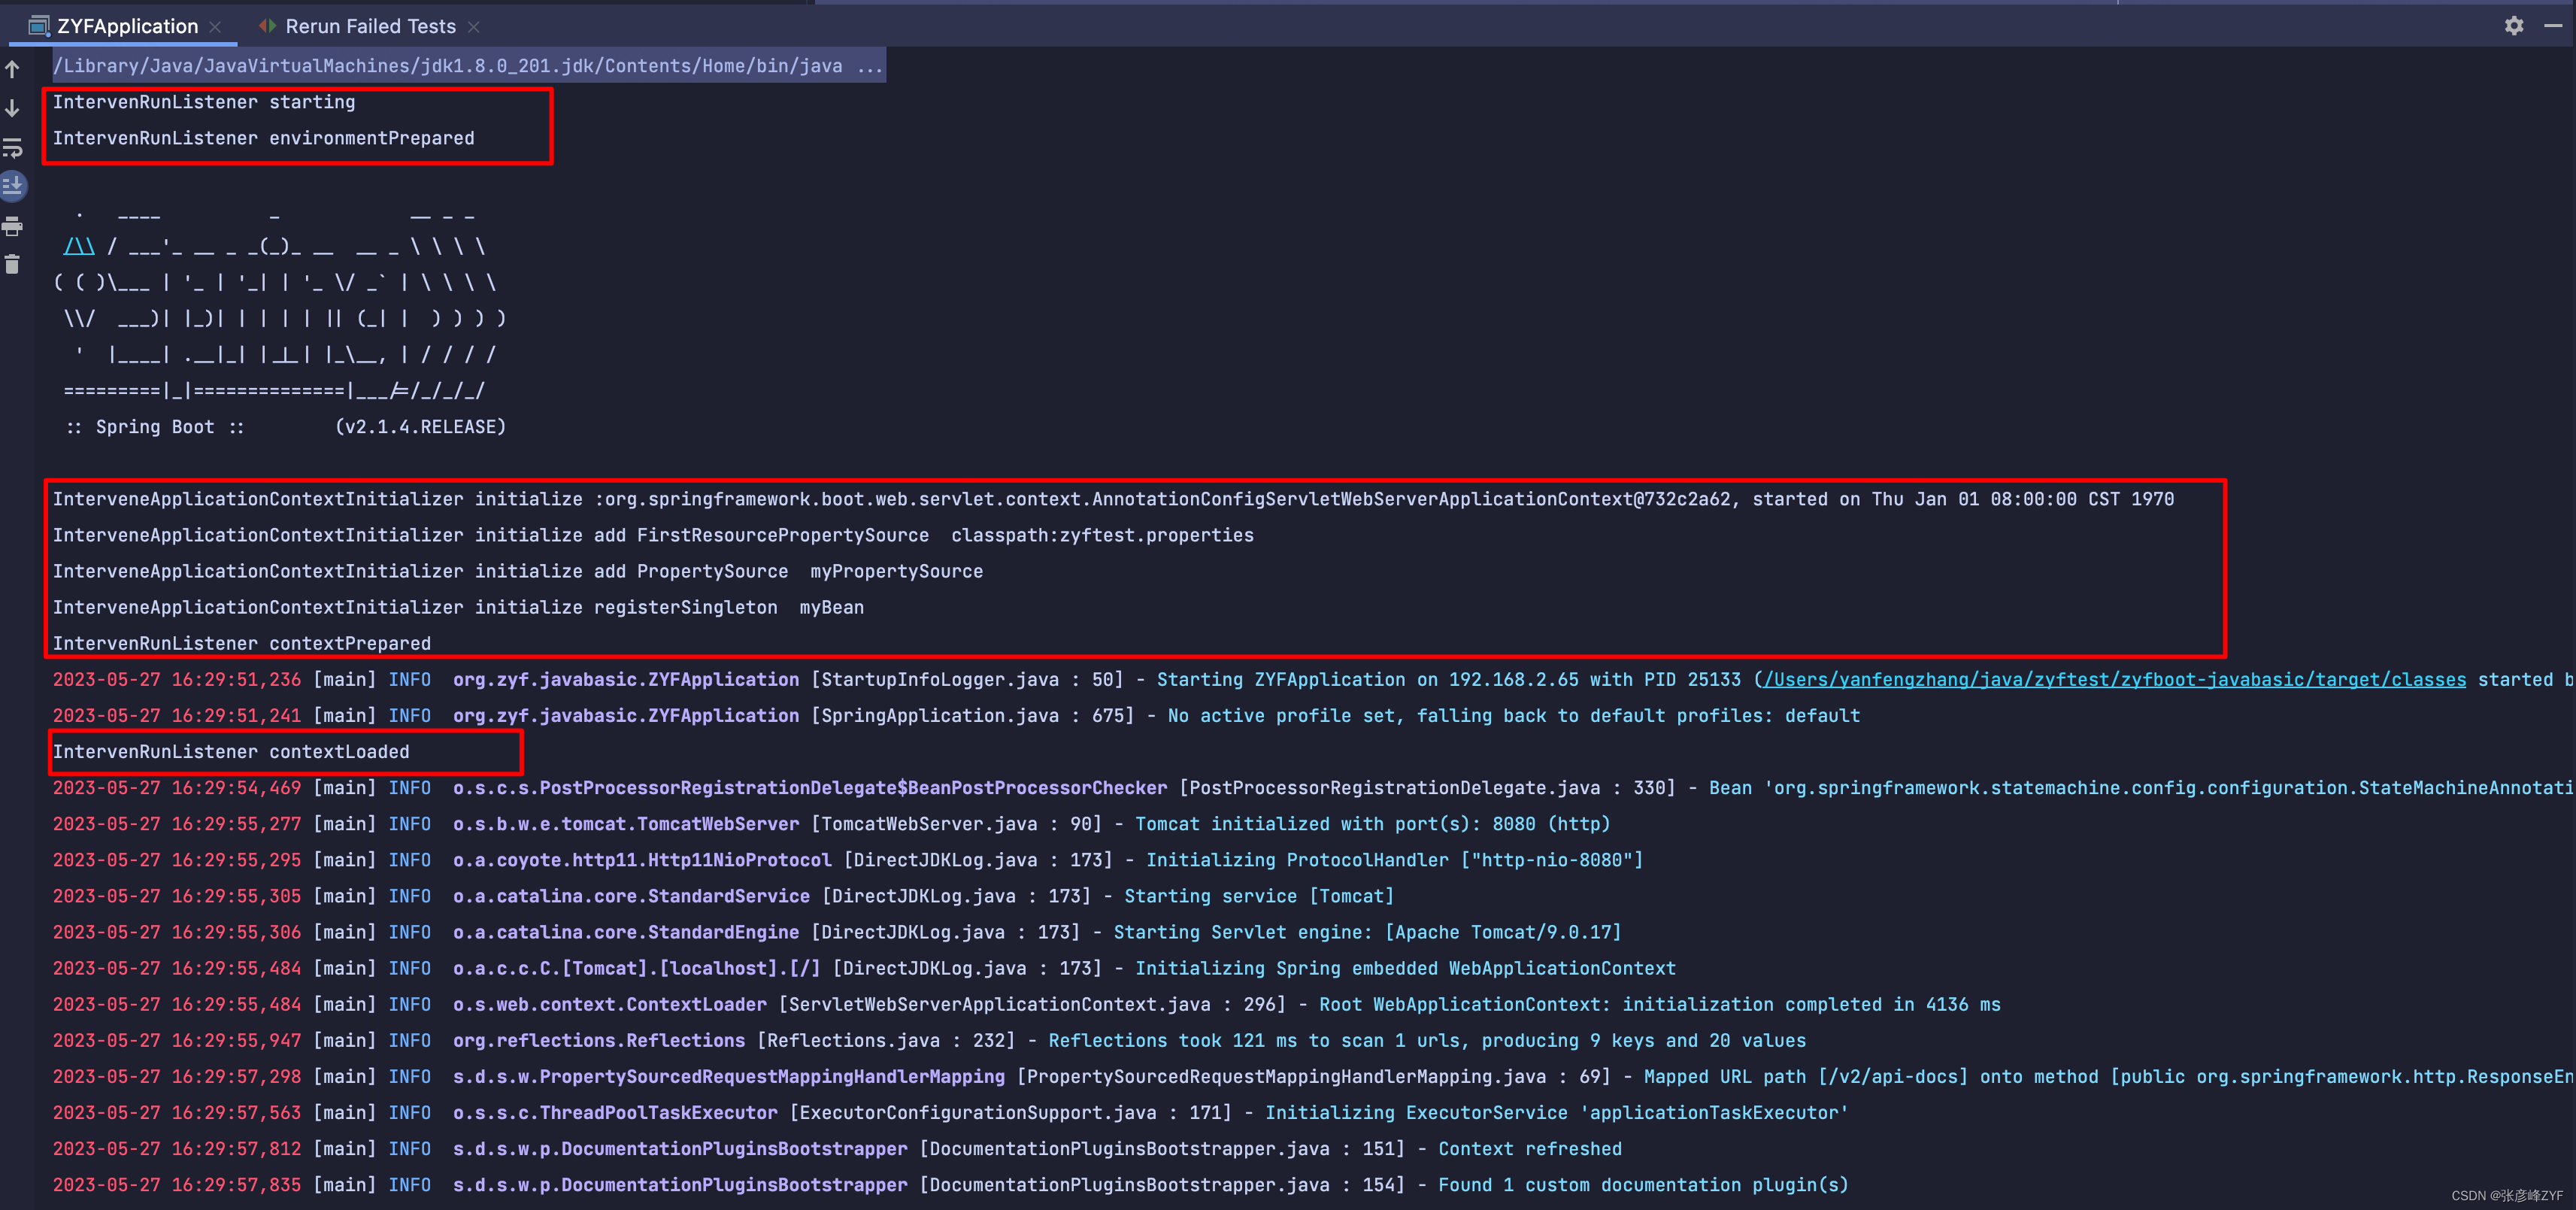Close the ZYFApplication tab

tap(215, 27)
